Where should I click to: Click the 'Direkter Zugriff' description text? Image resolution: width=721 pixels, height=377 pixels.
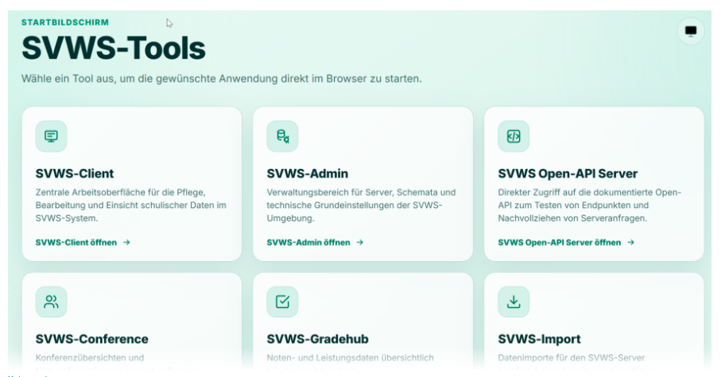tap(590, 206)
